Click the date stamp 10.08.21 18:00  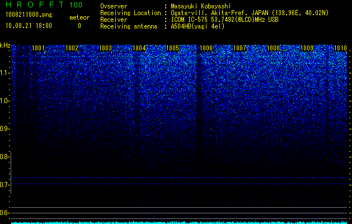point(29,26)
